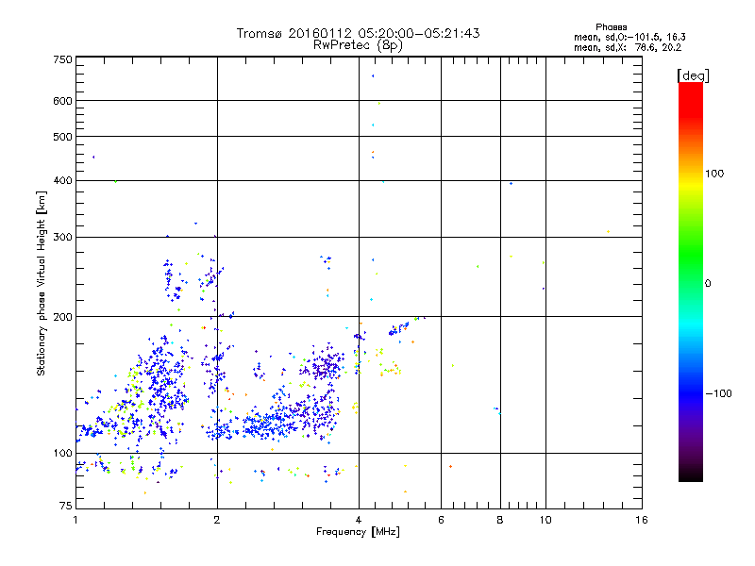This screenshot has height=566, width=755.
Task: Click the x-axis '10' tick label
Action: pos(545,520)
